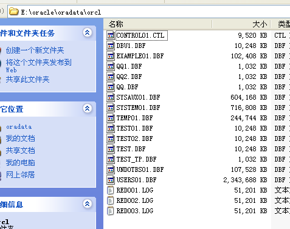Select the DBU1.DBF file icon
Image resolution: width=290 pixels, height=229 pixels.
pos(111,46)
